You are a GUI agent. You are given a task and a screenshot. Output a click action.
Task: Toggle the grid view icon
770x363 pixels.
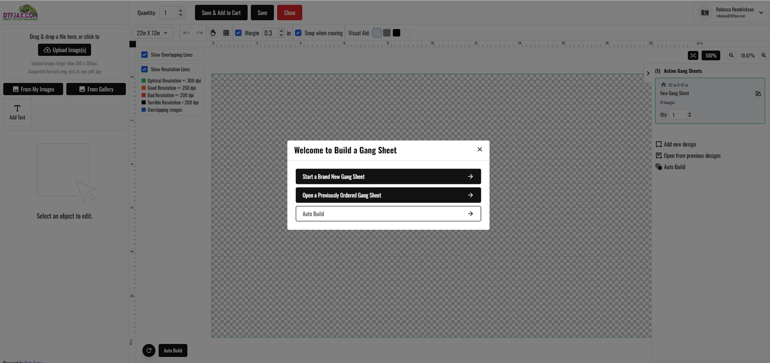point(226,33)
